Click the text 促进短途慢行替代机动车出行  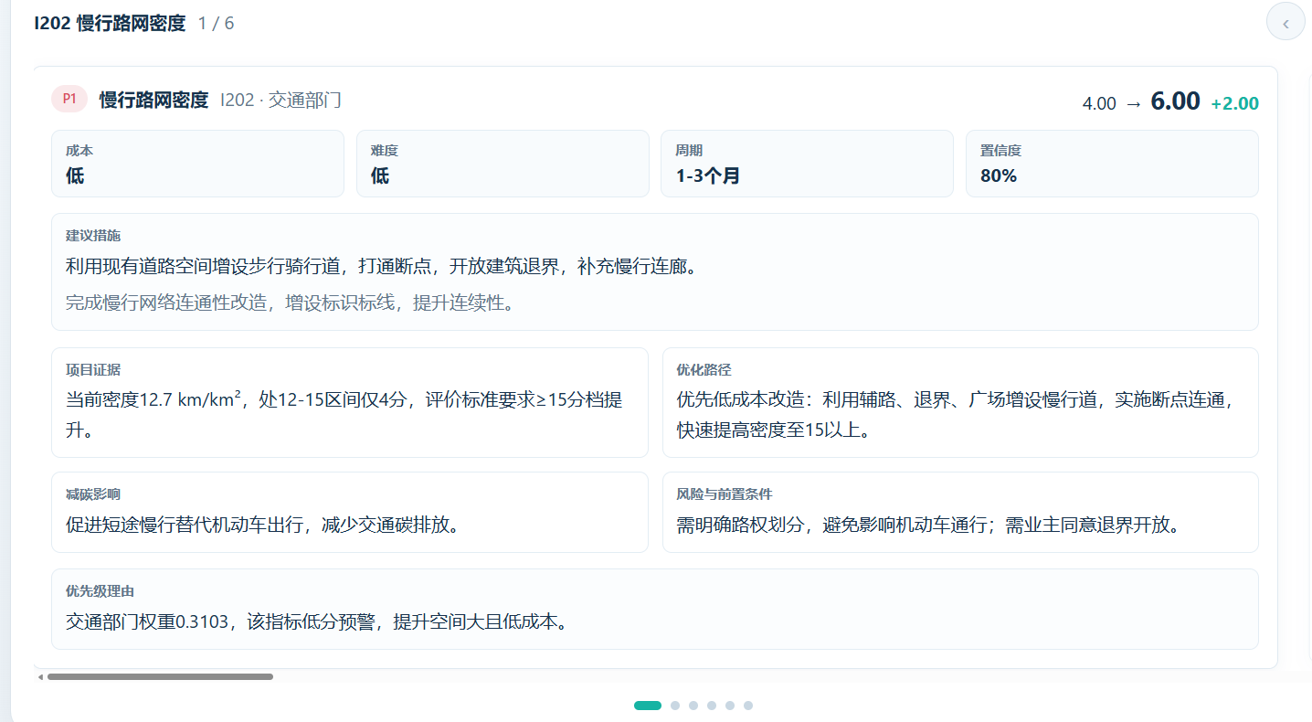point(184,525)
